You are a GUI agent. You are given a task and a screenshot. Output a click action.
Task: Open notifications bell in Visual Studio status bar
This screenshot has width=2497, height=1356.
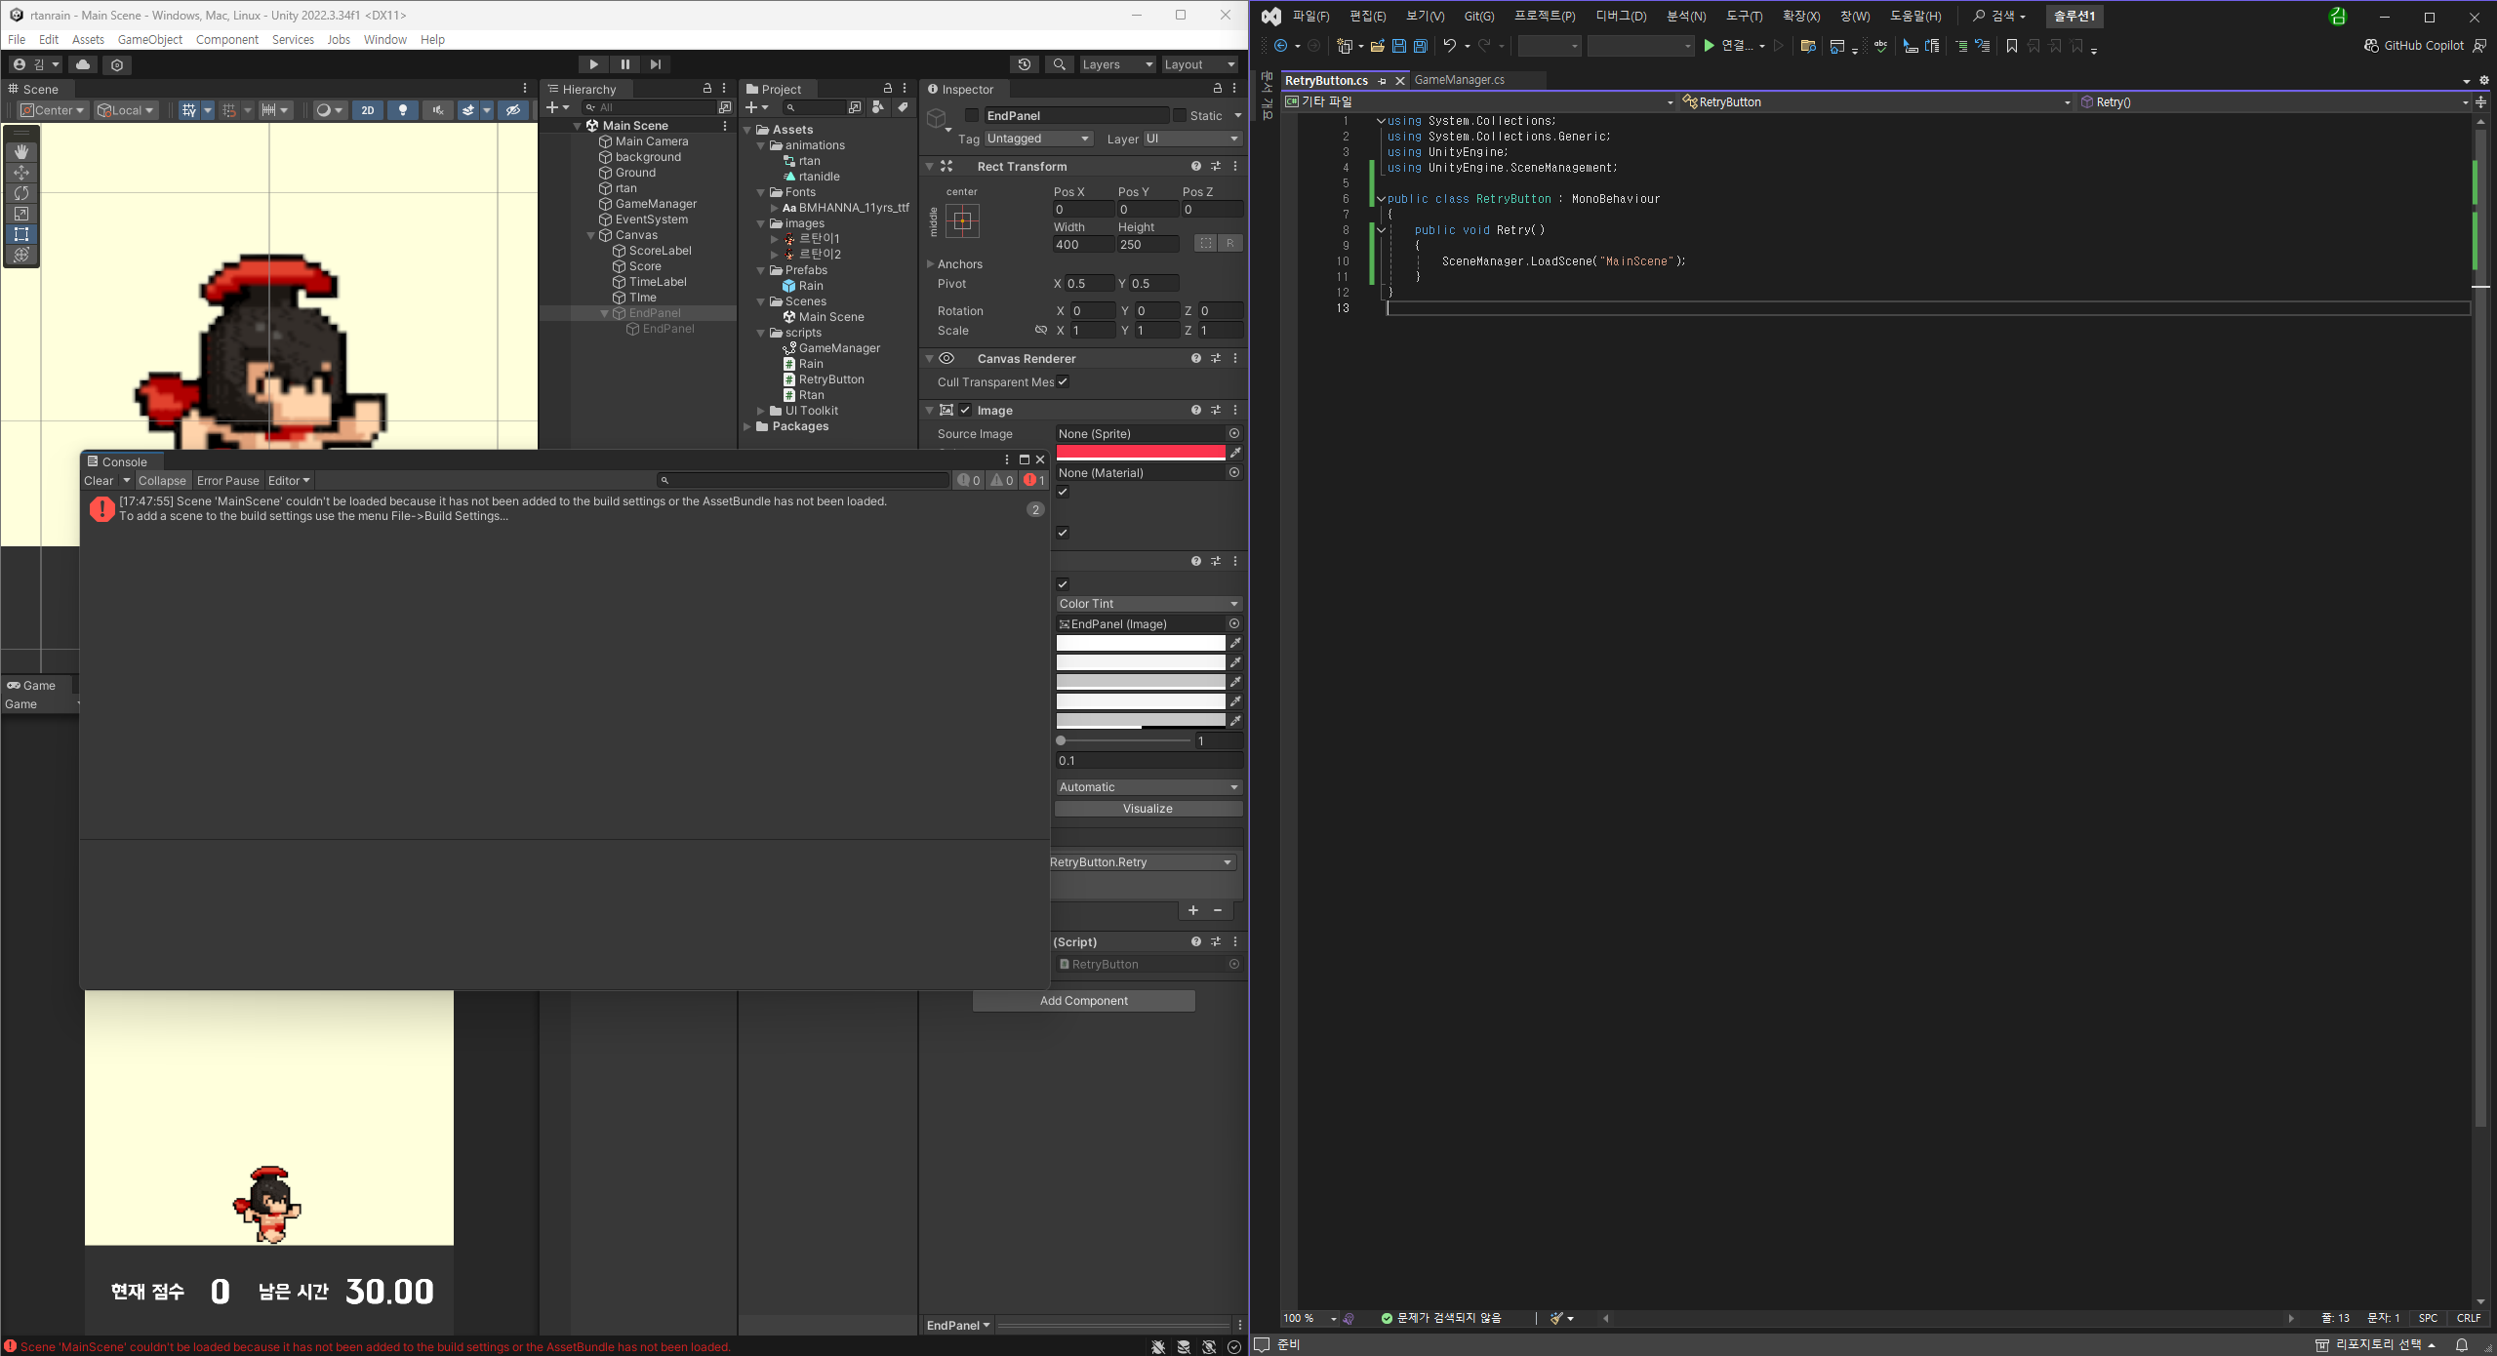[2462, 1344]
